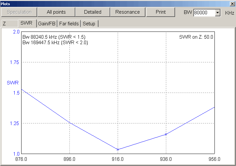Click the SWR minimum marker at 916.0

118,149
